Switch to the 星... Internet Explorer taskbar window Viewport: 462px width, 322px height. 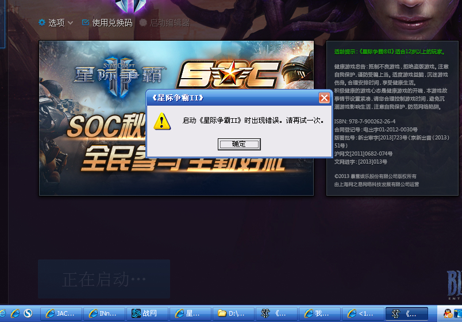tap(191, 314)
